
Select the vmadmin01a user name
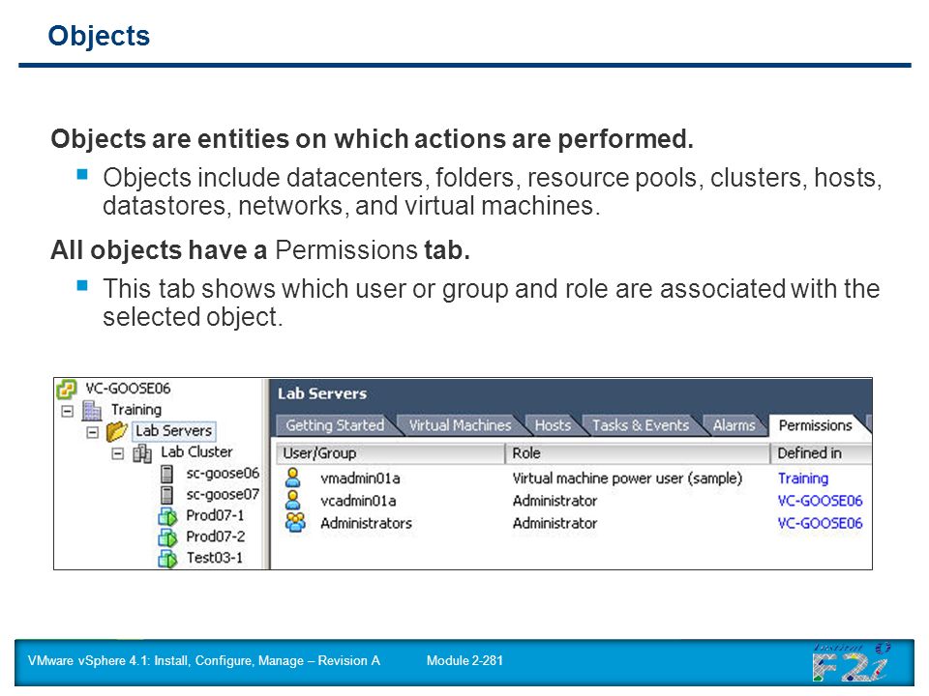coord(360,478)
